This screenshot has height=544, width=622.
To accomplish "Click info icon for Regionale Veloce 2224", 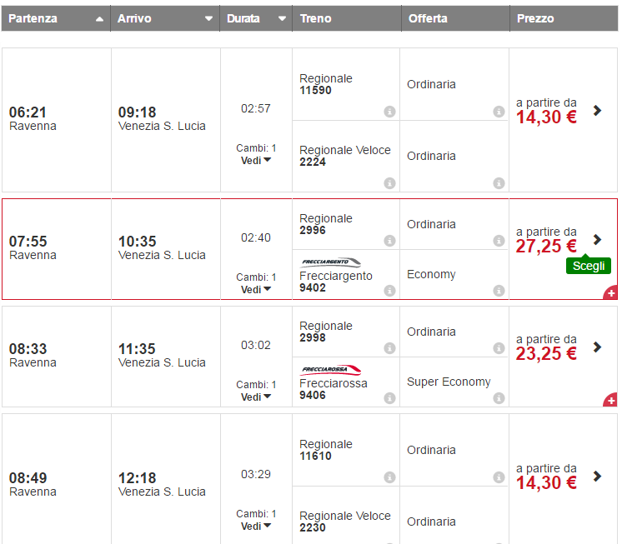I will click(x=389, y=183).
